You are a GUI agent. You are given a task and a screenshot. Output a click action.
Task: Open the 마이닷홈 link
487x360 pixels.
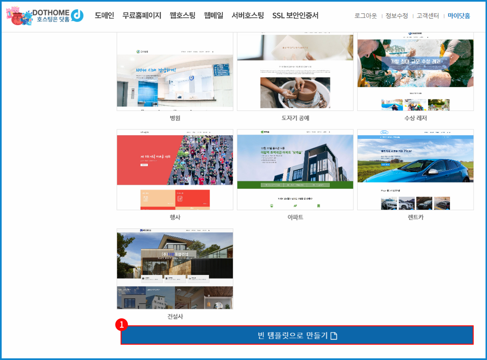coord(459,16)
